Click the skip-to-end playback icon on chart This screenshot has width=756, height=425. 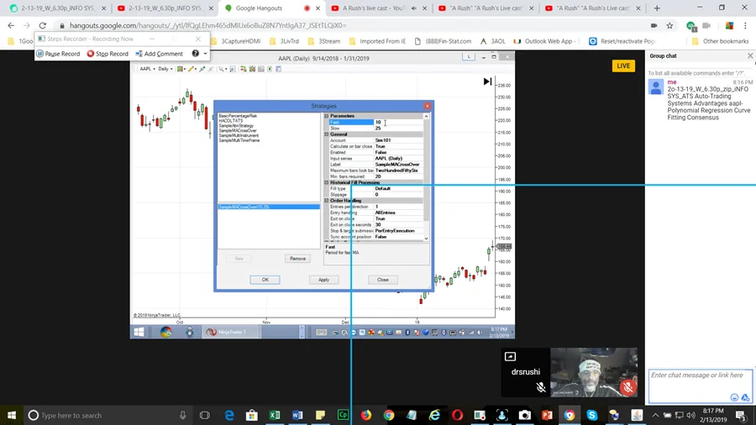(487, 81)
